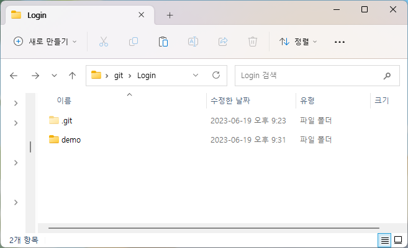Click the Copy icon in toolbar
Screen dimensions: 408x248
(x=134, y=42)
